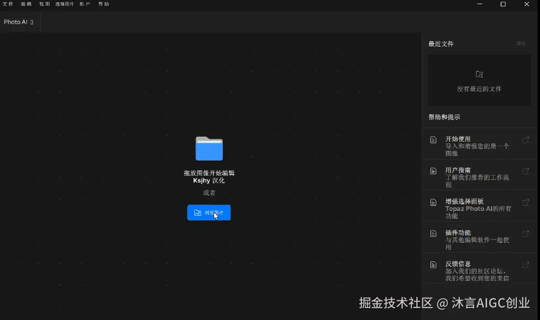Open the 编辑 menu
The height and width of the screenshot is (320, 540).
point(26,4)
